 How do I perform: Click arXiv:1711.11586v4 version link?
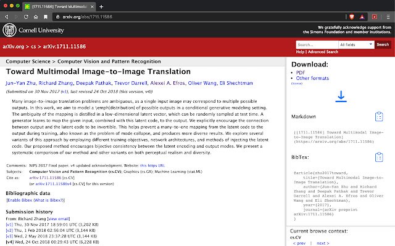(x=53, y=184)
